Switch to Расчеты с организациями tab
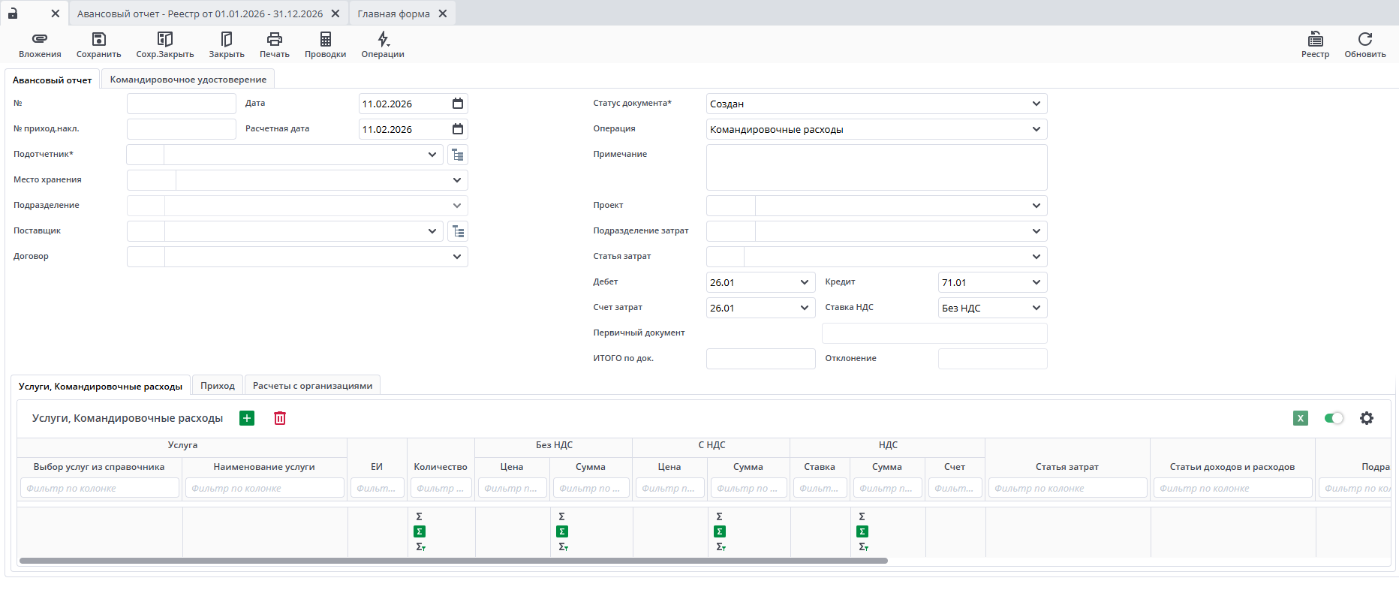The width and height of the screenshot is (1399, 590). (312, 386)
